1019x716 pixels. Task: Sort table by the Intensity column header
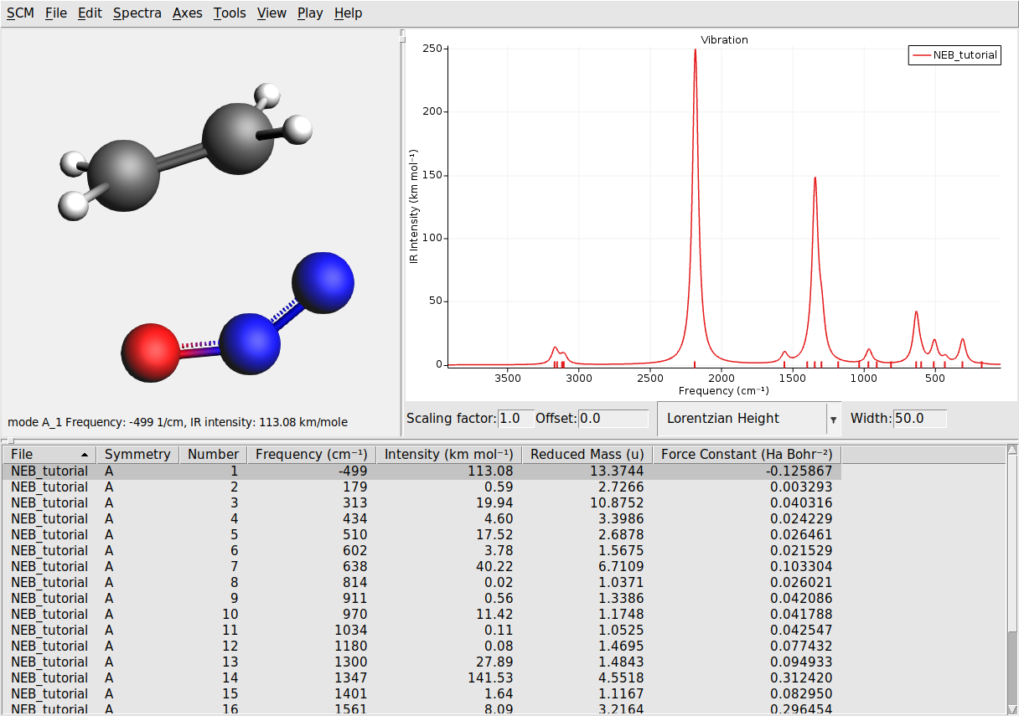[x=448, y=454]
